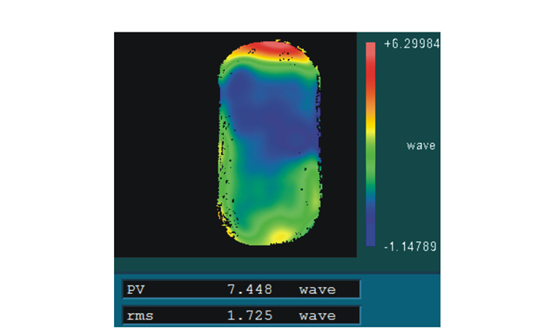
Task: Click the -1.14789 minimum scale value
Action: (x=411, y=246)
